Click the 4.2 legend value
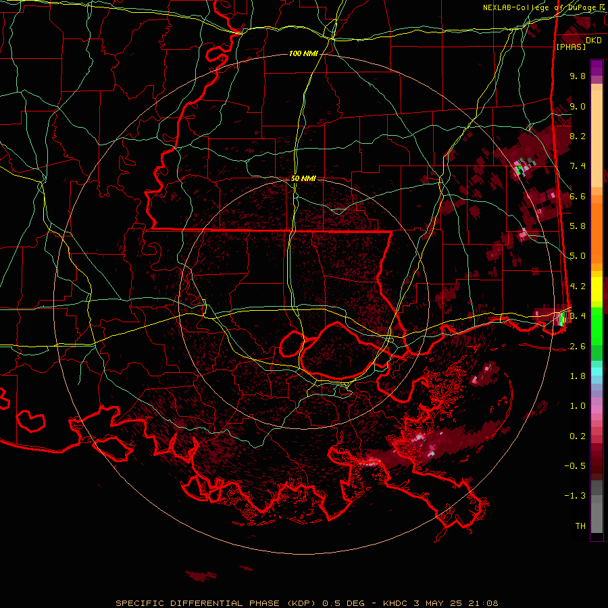This screenshot has height=608, width=608. tap(578, 286)
